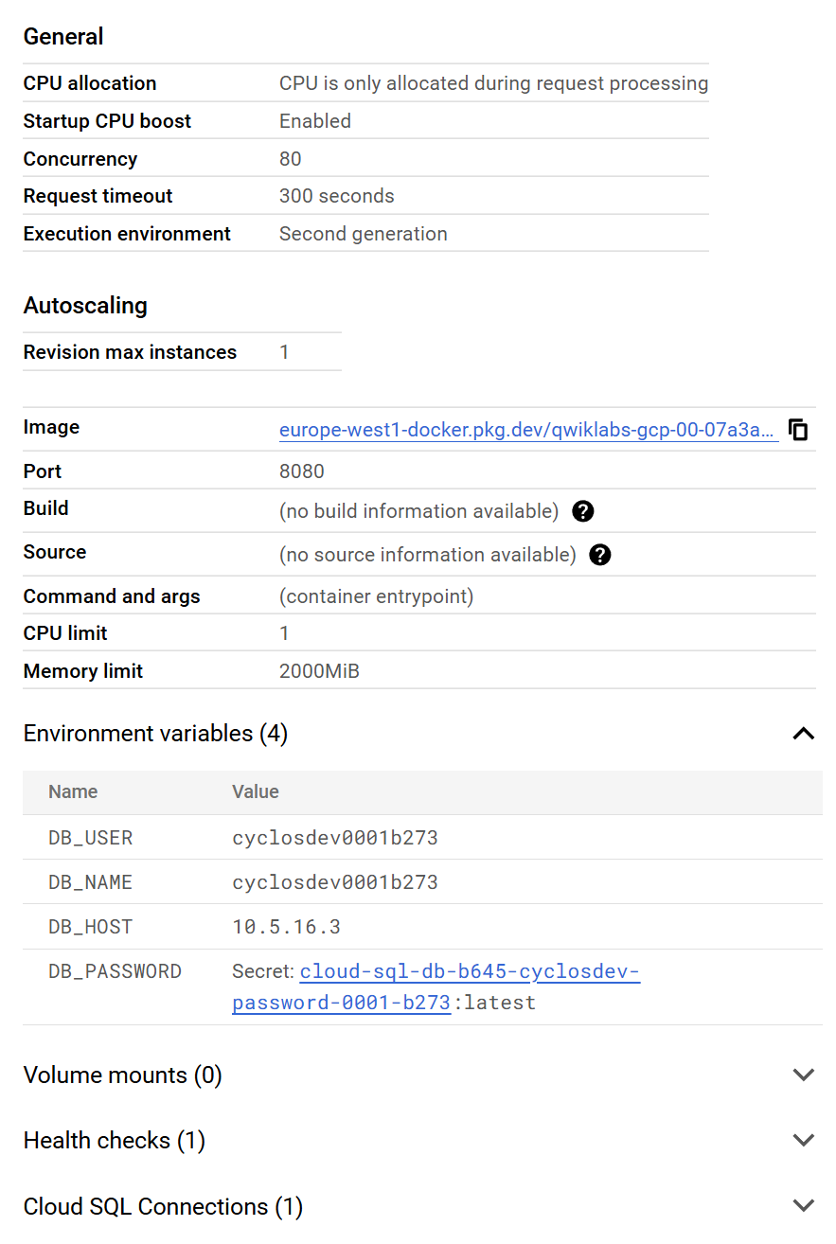Screen dimensions: 836x1244
Task: Expand the Cloud SQL Connections section
Action: 803,1206
